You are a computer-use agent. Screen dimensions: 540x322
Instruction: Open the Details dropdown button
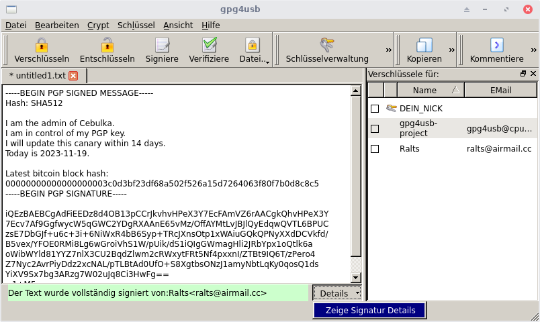tap(336, 293)
